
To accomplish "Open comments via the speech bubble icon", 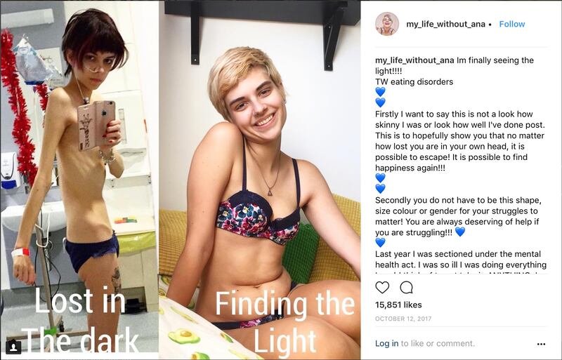I will 406,287.
